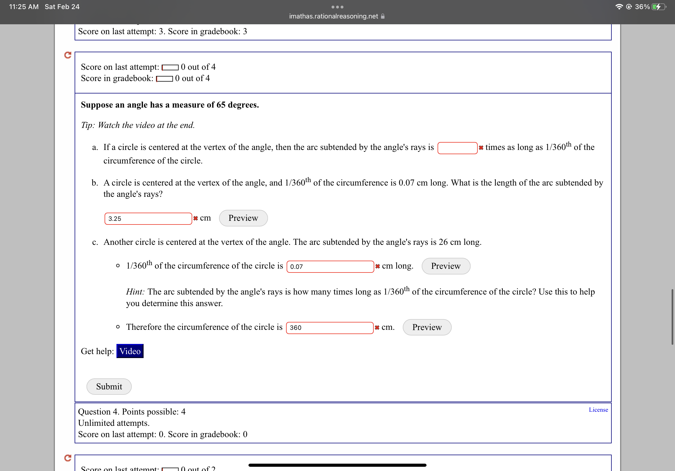Click the score box next to Score on last attempt
Viewport: 675px width, 471px height.
(170, 67)
